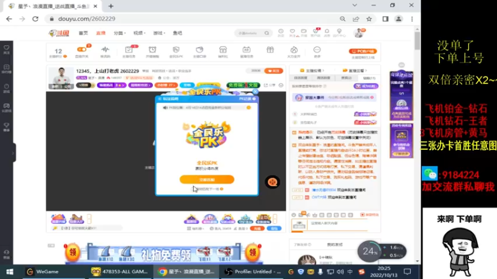Open the notifications bell icon
Viewport: 497px width, 279px height.
pyautogui.click(x=327, y=32)
